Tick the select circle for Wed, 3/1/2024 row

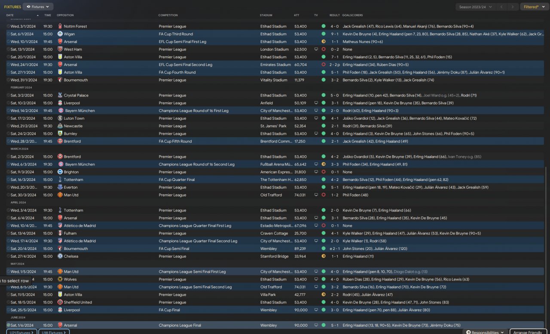coord(8,26)
